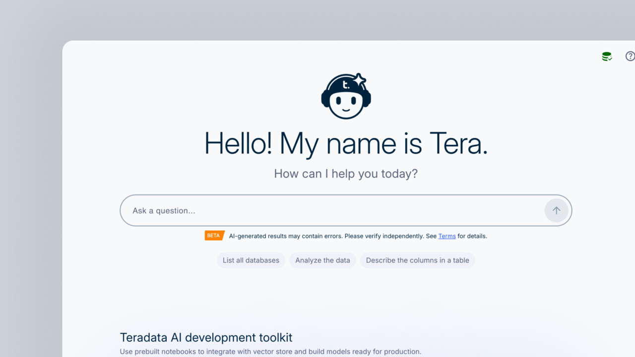Click the prebuilt notebooks description line
Viewport: 635px width, 357px height.
270,352
